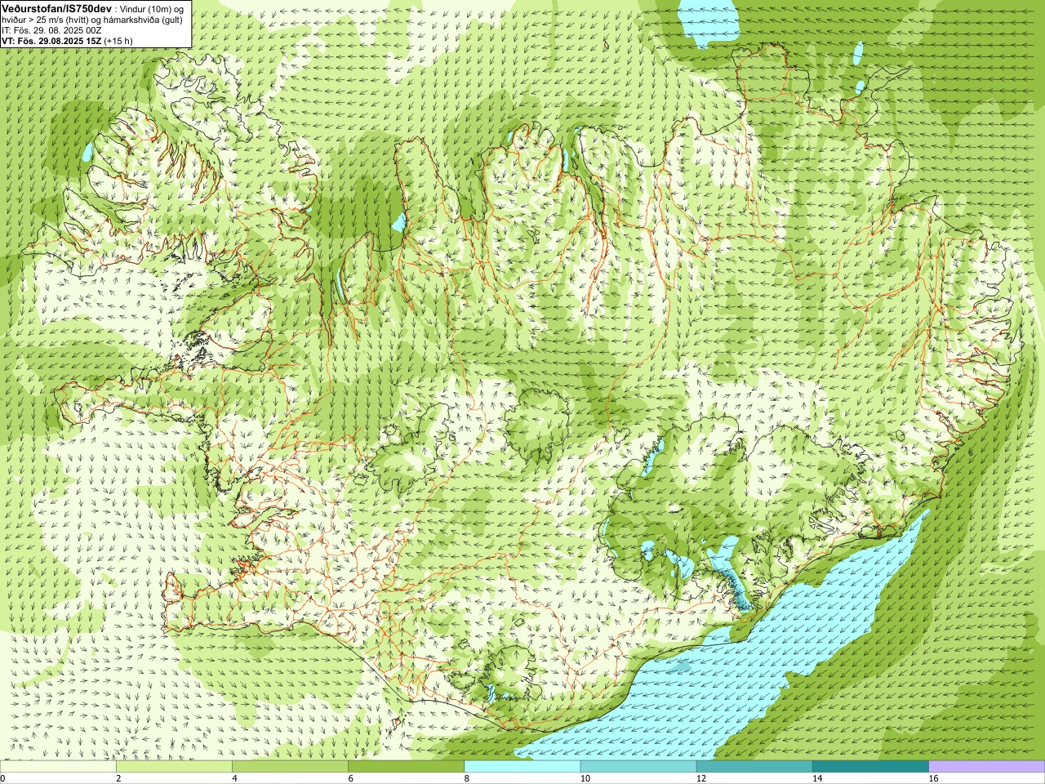Click the '(+15 h)' forecast offset text
This screenshot has width=1045, height=784.
coord(119,41)
